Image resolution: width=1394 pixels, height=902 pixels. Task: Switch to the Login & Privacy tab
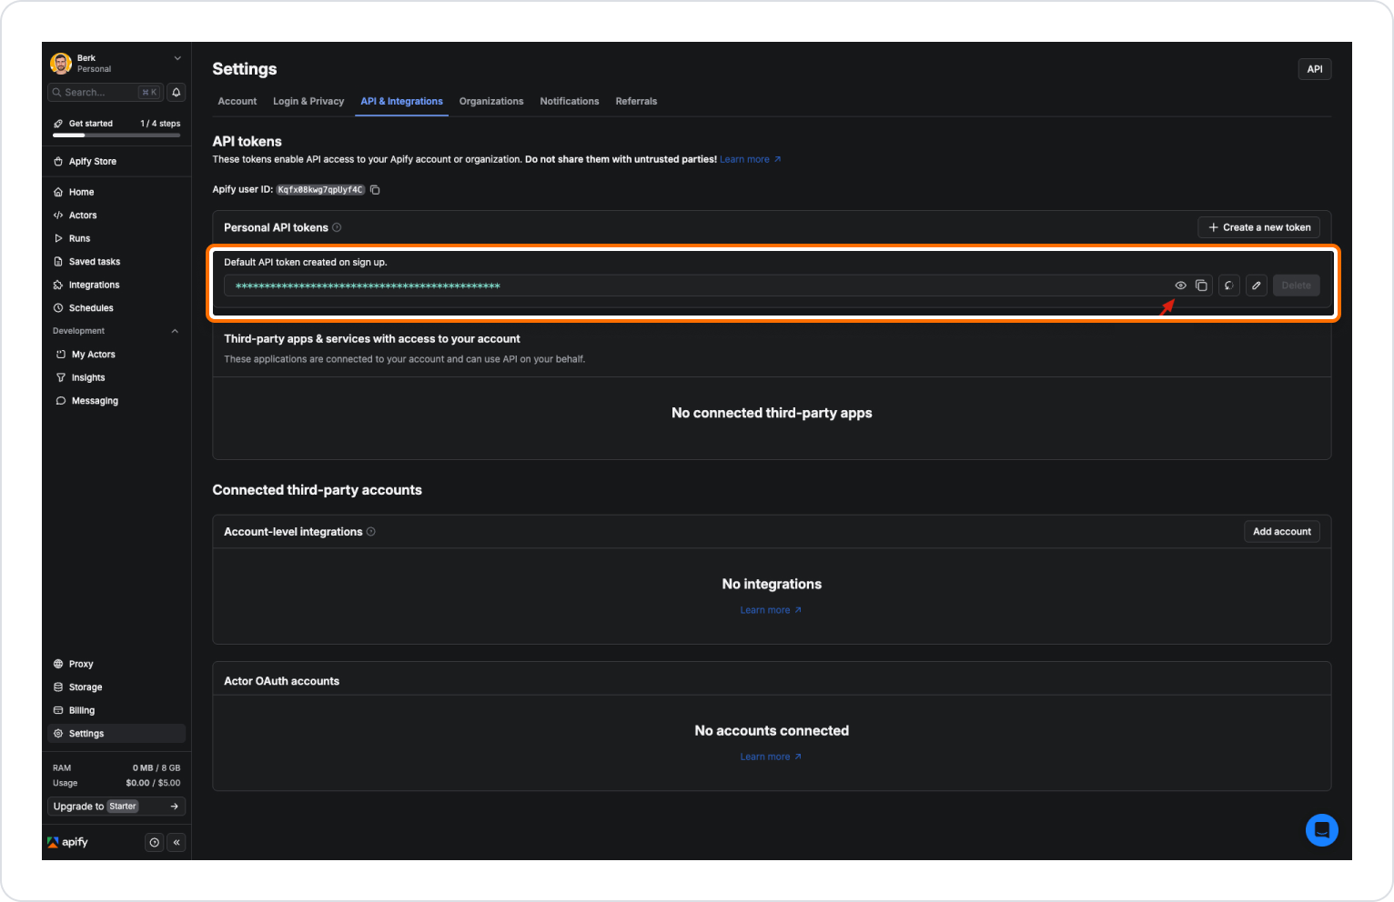[x=308, y=101]
